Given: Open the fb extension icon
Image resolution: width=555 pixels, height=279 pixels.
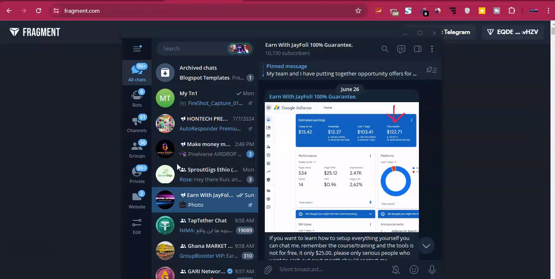Looking at the screenshot, I should [497, 11].
